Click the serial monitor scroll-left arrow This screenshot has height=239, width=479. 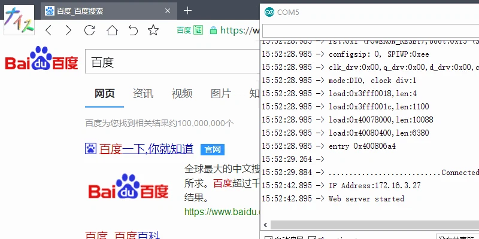click(265, 225)
